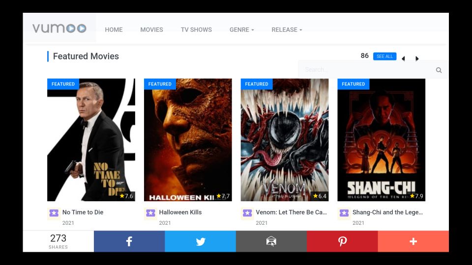Click the FEATURED badge on Shang-Chi poster

tap(354, 84)
